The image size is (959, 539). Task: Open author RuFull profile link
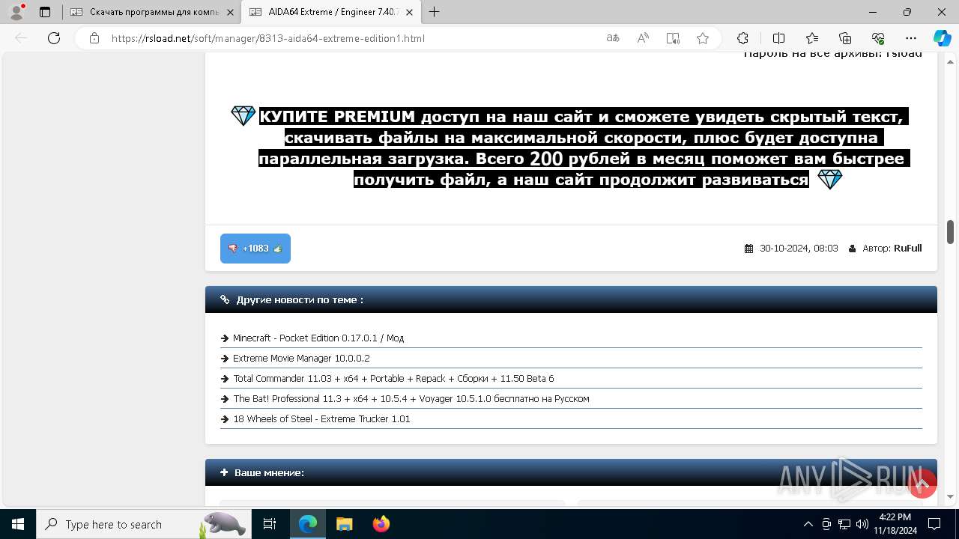click(907, 248)
